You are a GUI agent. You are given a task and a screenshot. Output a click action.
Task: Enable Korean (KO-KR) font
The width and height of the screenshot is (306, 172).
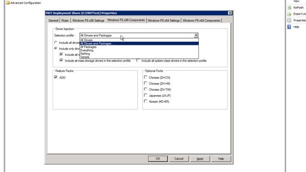[x=145, y=101]
